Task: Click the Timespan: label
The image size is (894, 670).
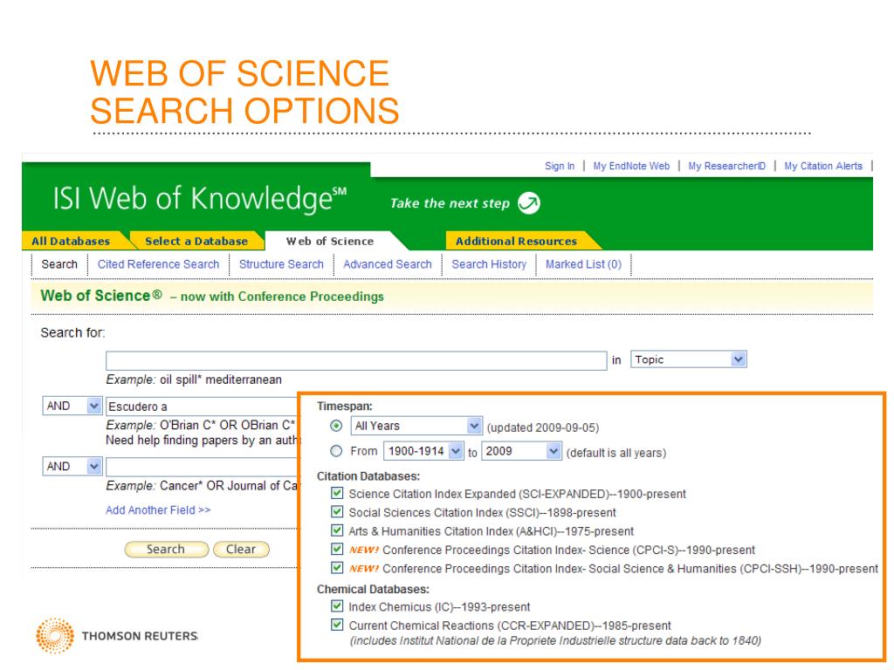Action: click(344, 407)
